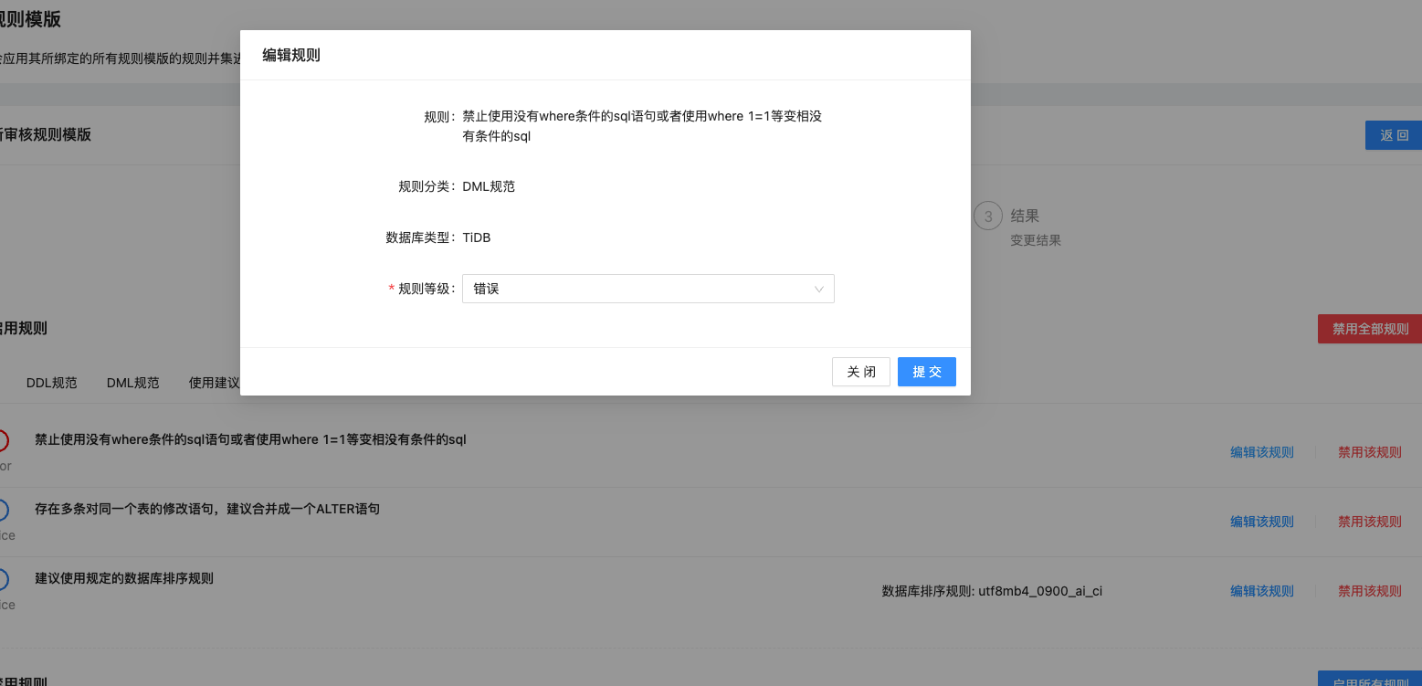Click 禁用该规则 for the ALTER merge rule
This screenshot has height=686, width=1422.
(x=1369, y=521)
